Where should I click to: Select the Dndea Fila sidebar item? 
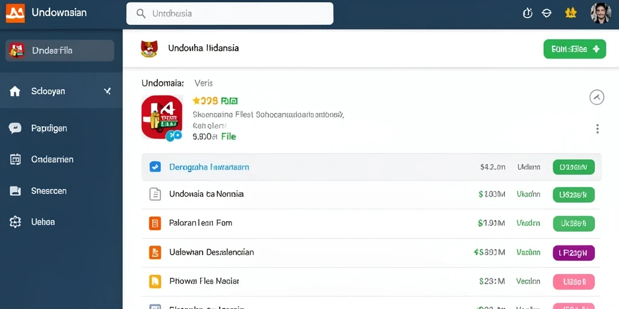[x=60, y=51]
